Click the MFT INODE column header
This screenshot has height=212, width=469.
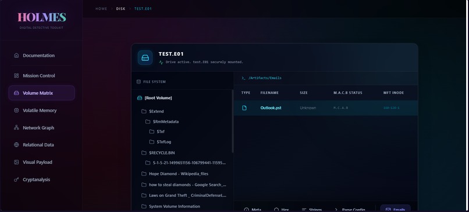(x=393, y=93)
